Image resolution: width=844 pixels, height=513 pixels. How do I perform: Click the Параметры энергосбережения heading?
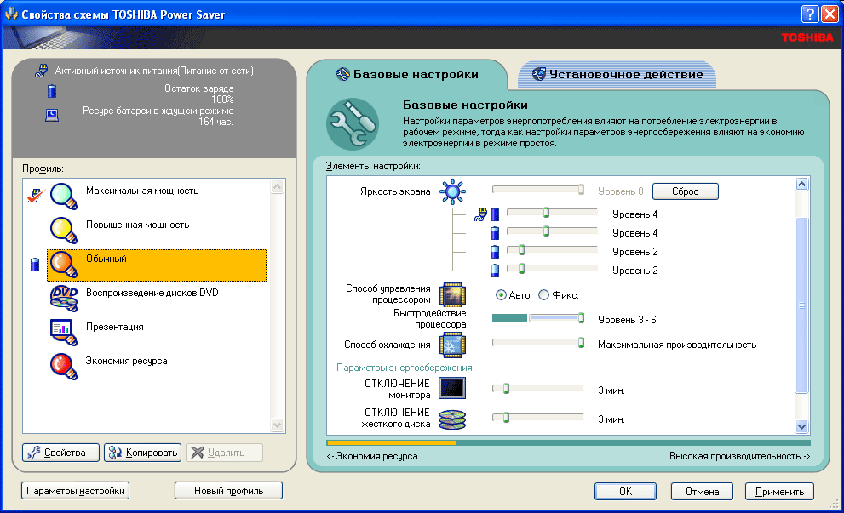point(405,368)
